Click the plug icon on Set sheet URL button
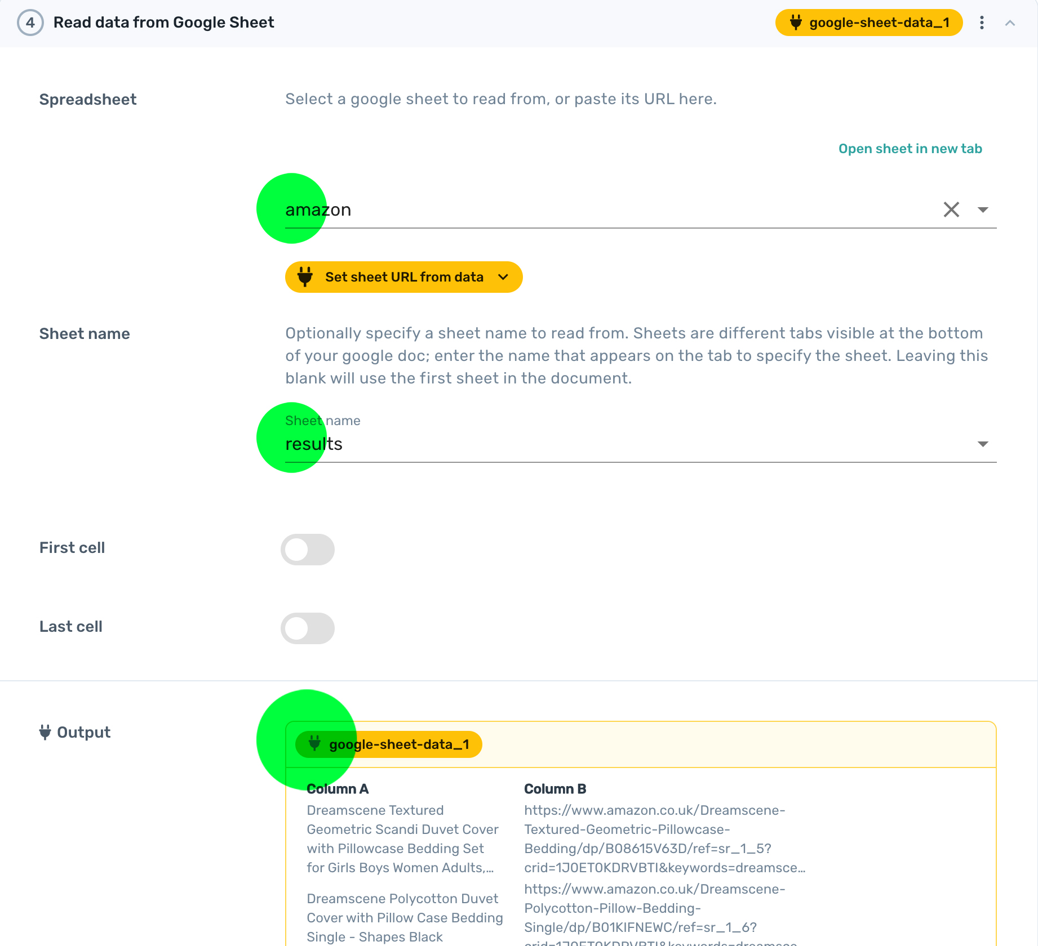Viewport: 1038px width, 946px height. [305, 276]
